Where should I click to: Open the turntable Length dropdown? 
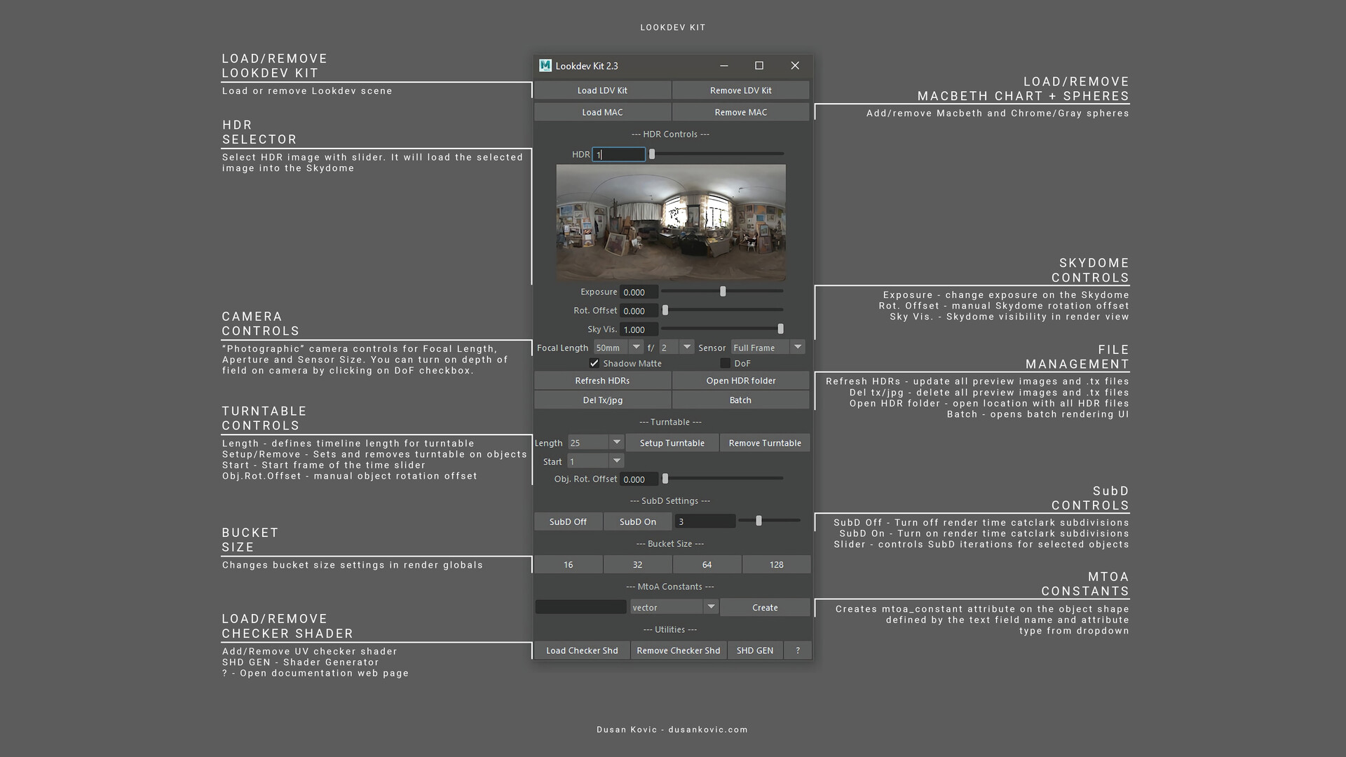pyautogui.click(x=616, y=442)
